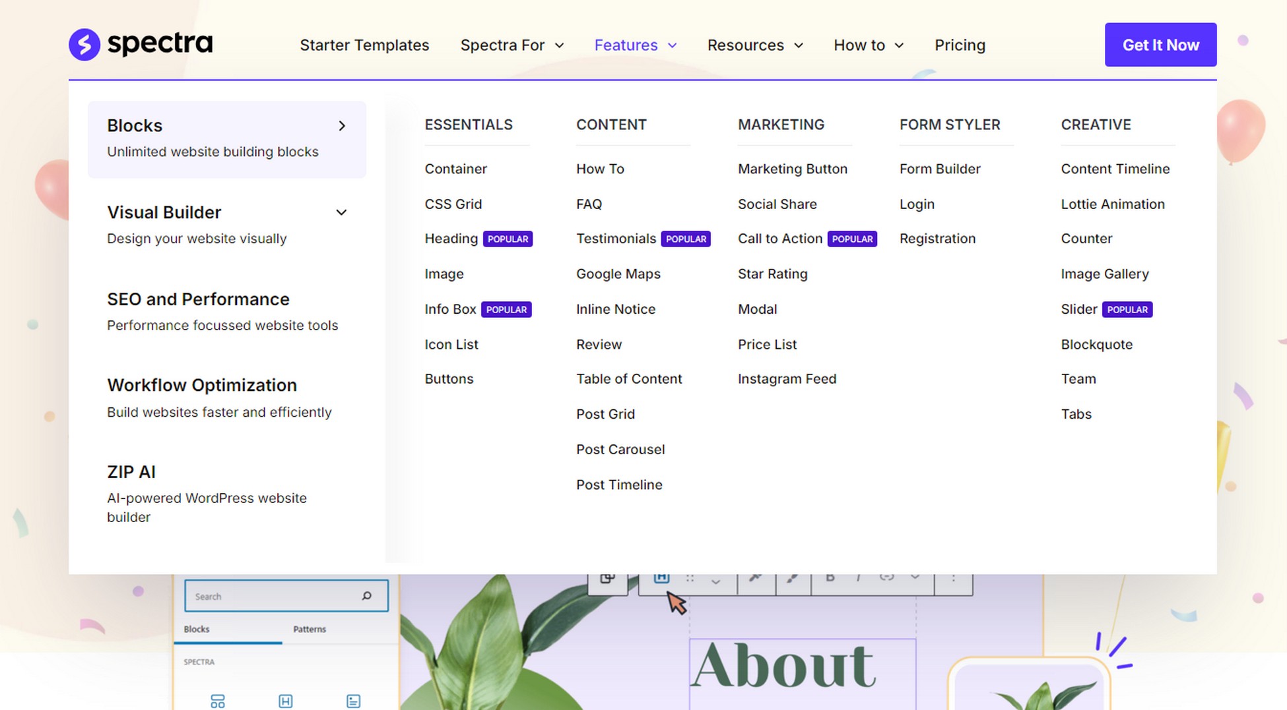Open the Icon List block link
This screenshot has width=1287, height=710.
pyautogui.click(x=451, y=344)
